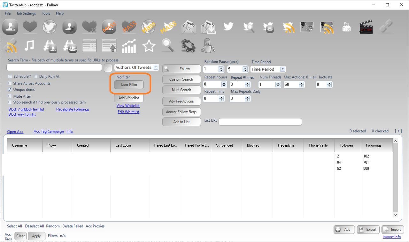Click the Repeat hours spinner field

pyautogui.click(x=215, y=85)
